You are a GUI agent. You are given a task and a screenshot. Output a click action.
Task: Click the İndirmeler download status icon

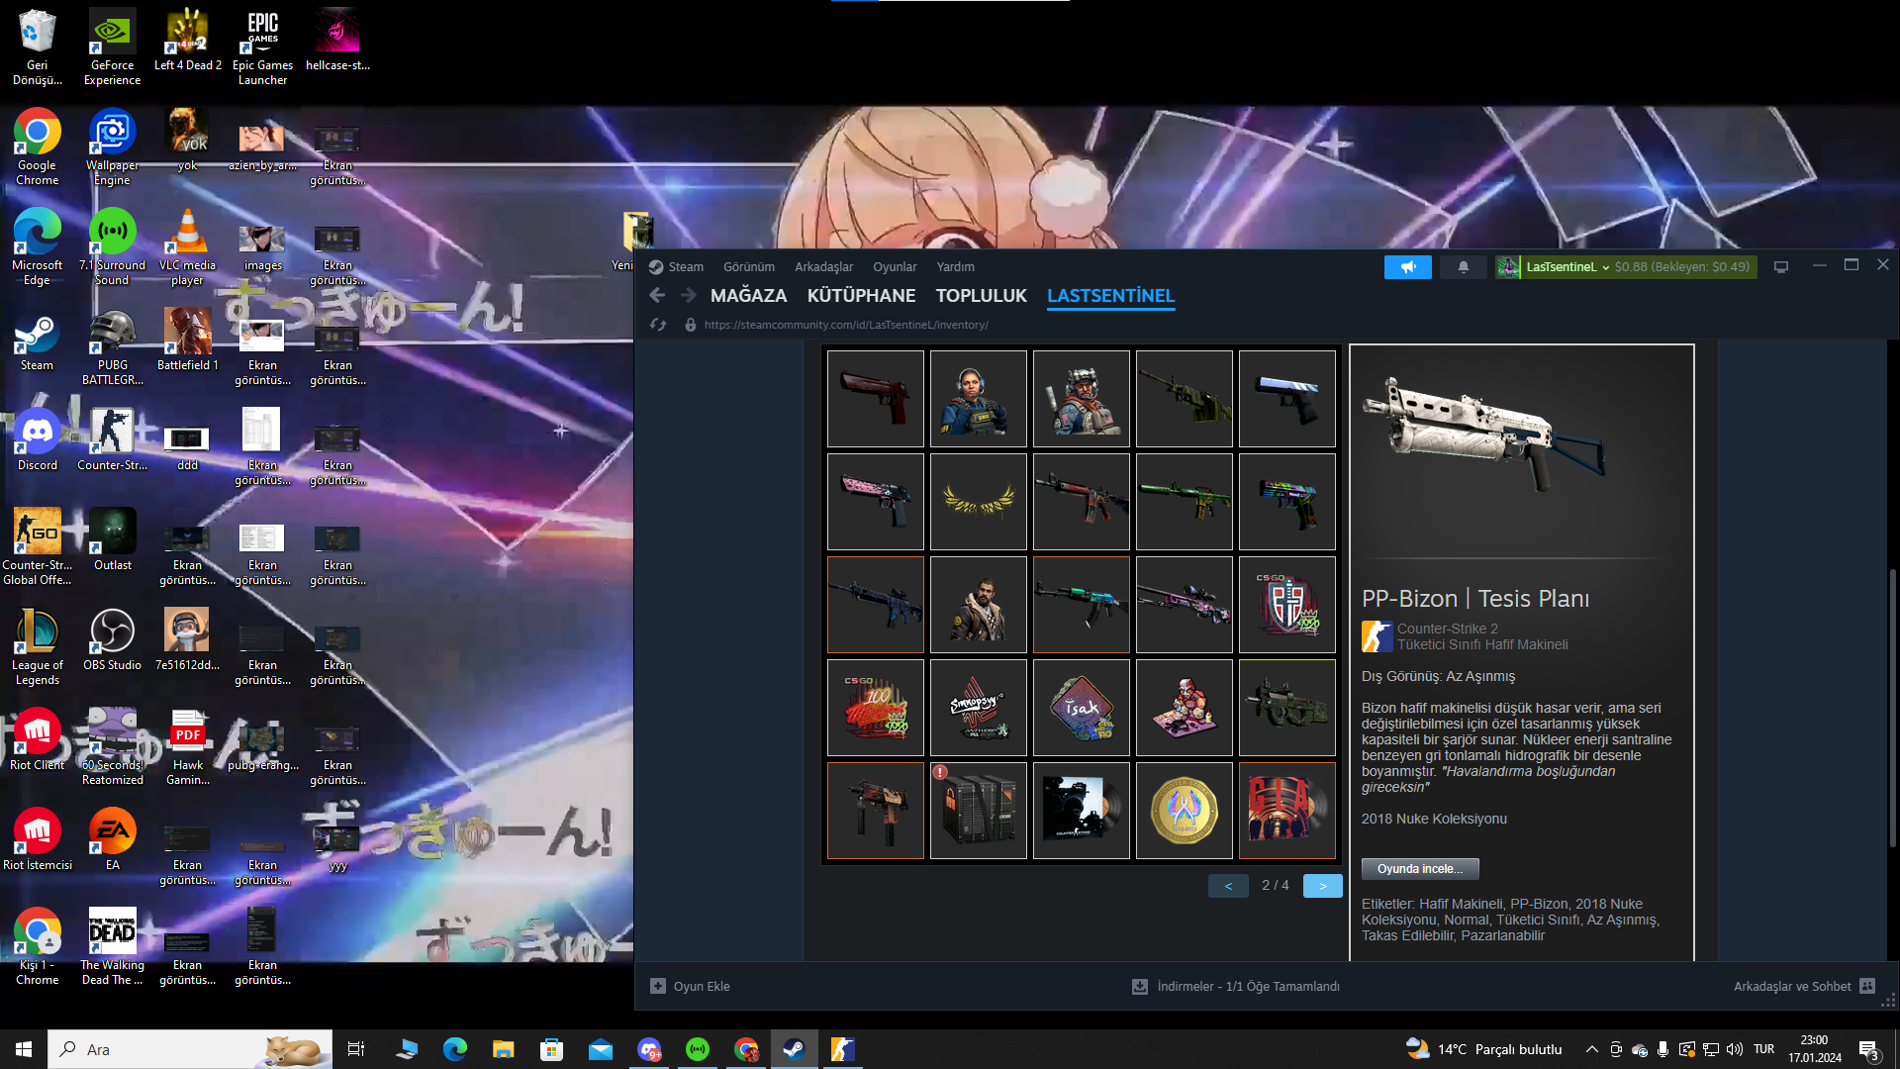(x=1140, y=986)
